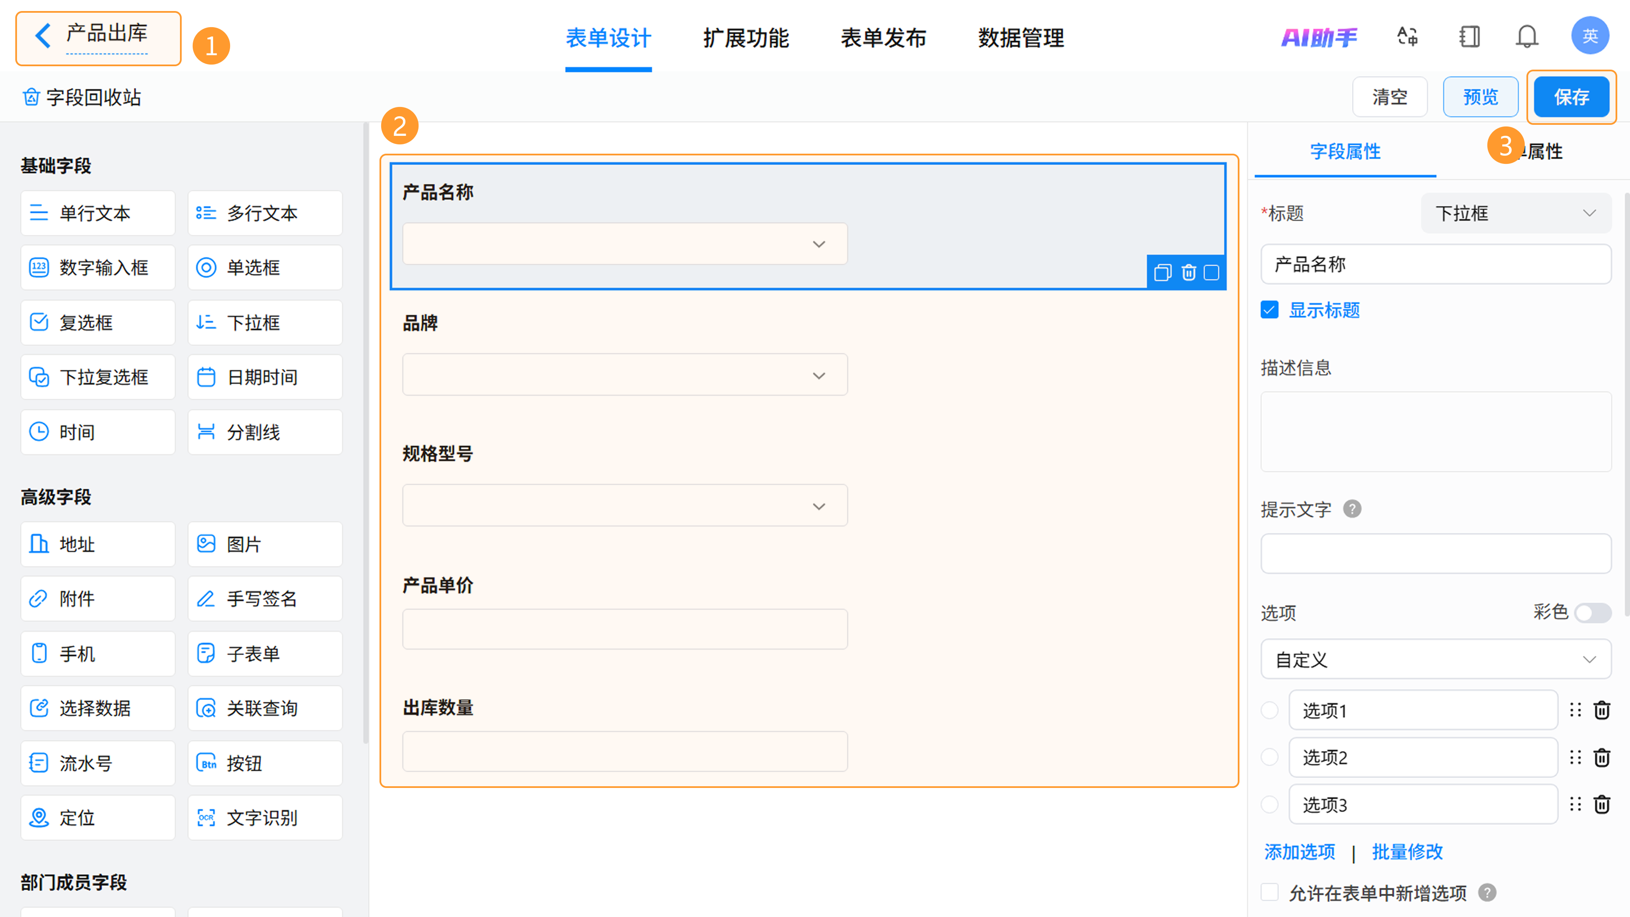Open the notification bell

1526,37
